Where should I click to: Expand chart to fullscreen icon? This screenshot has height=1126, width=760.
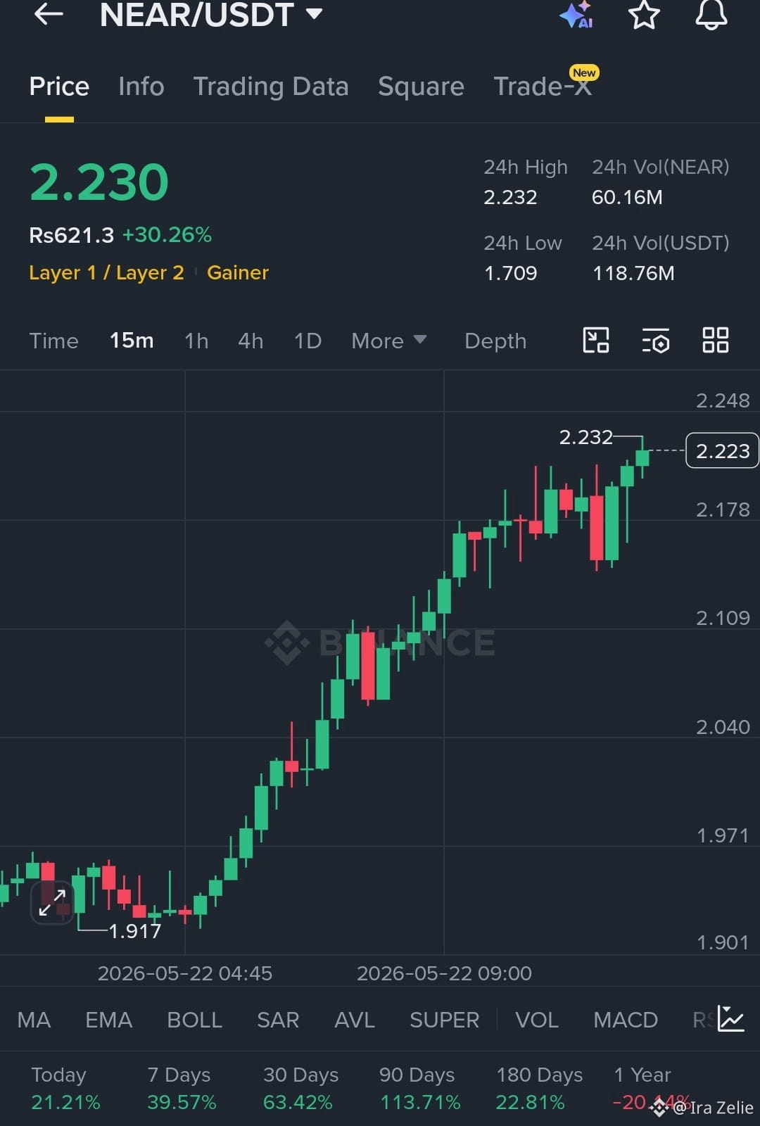click(x=53, y=902)
